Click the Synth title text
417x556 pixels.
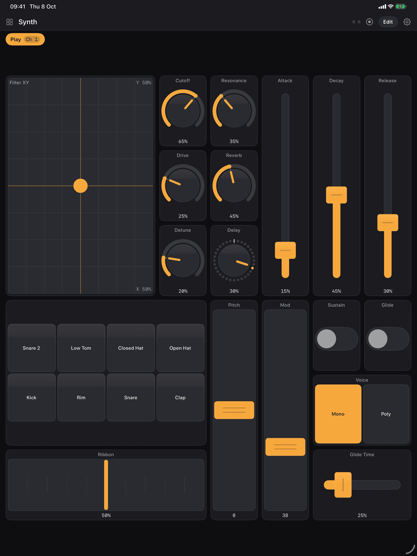(28, 22)
